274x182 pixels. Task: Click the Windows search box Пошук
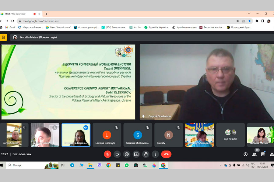[x=32, y=165]
